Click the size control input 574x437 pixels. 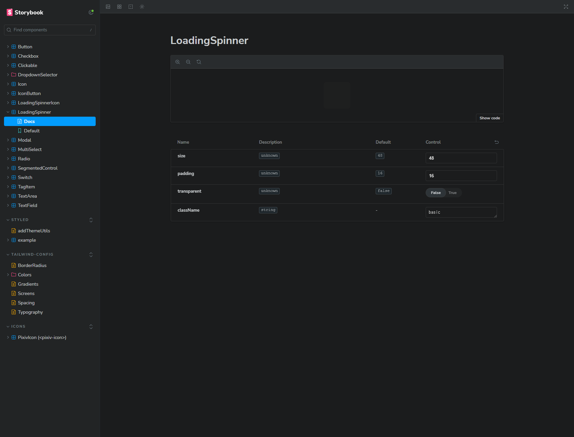tap(461, 158)
